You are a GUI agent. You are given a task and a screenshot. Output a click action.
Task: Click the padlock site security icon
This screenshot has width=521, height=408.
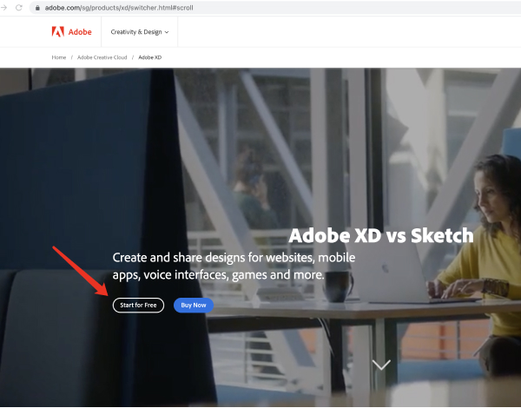coord(37,7)
